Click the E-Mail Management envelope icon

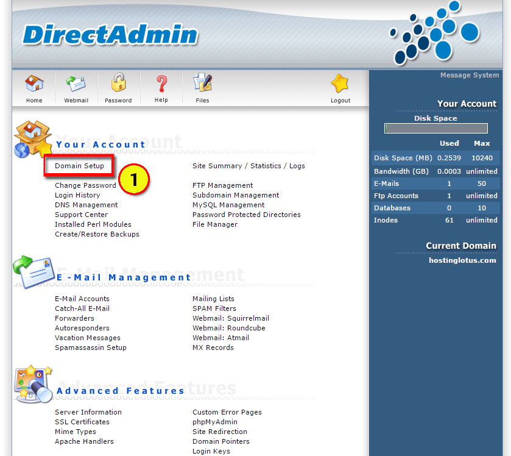coord(33,272)
